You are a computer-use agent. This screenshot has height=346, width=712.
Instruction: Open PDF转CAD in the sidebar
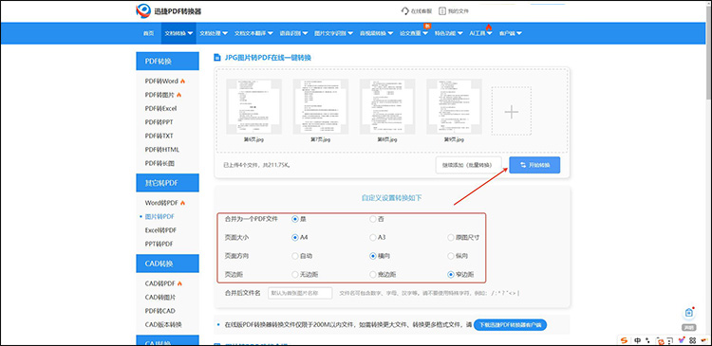click(x=159, y=311)
